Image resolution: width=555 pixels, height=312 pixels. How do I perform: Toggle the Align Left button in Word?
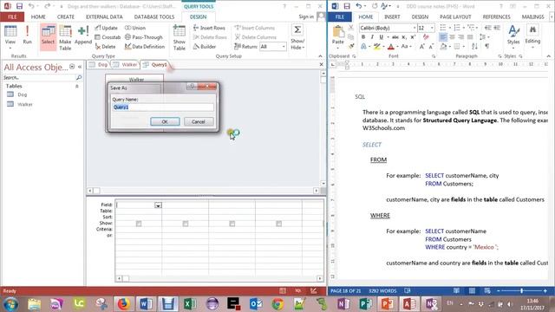(x=443, y=37)
